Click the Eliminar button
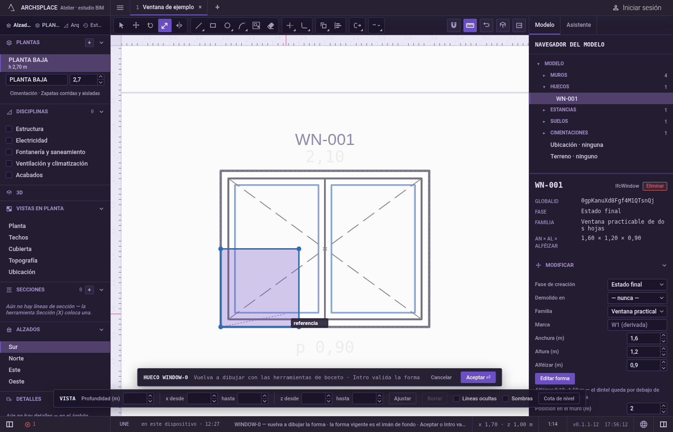This screenshot has width=673, height=432. point(655,186)
